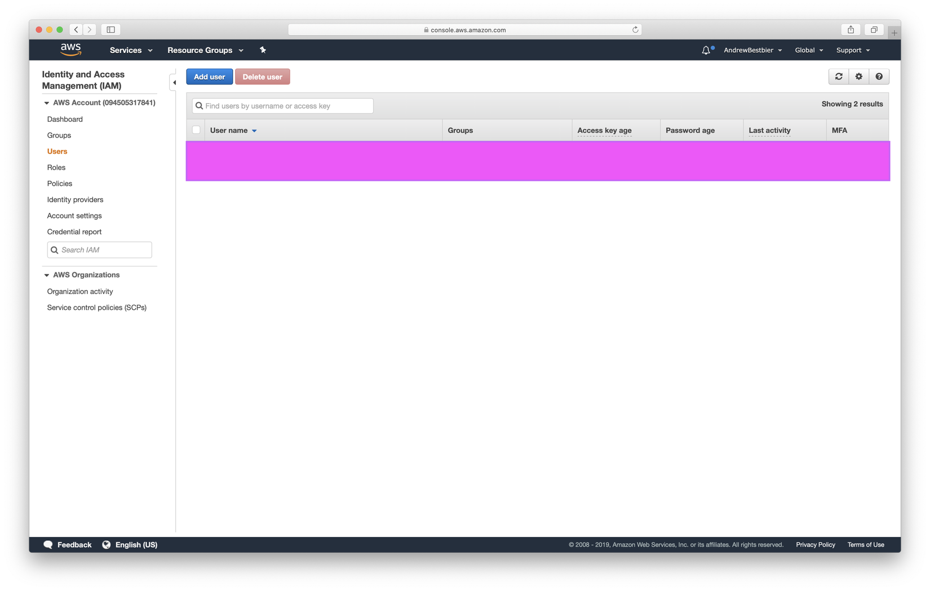Open the AndrewBestbier account menu
930x591 pixels.
[753, 50]
